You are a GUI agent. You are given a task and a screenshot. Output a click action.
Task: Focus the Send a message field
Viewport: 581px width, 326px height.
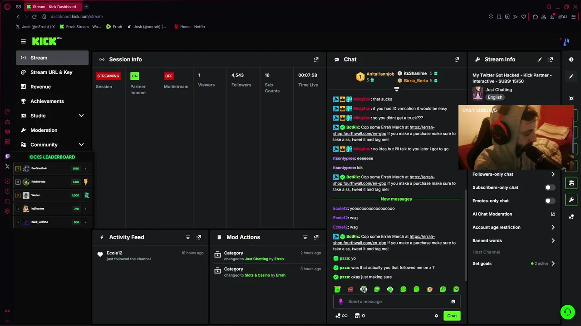tap(397, 302)
